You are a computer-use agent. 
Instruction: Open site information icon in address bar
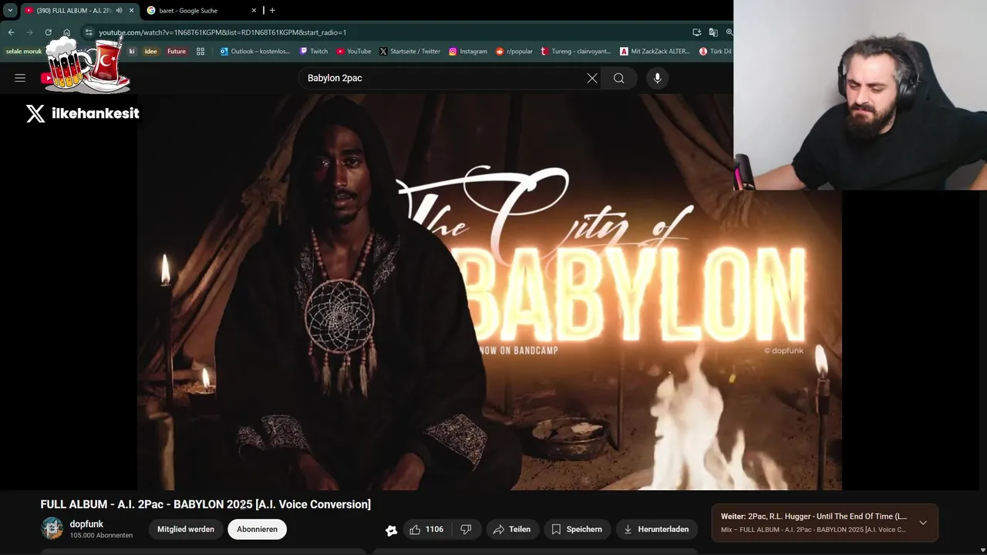pos(89,32)
